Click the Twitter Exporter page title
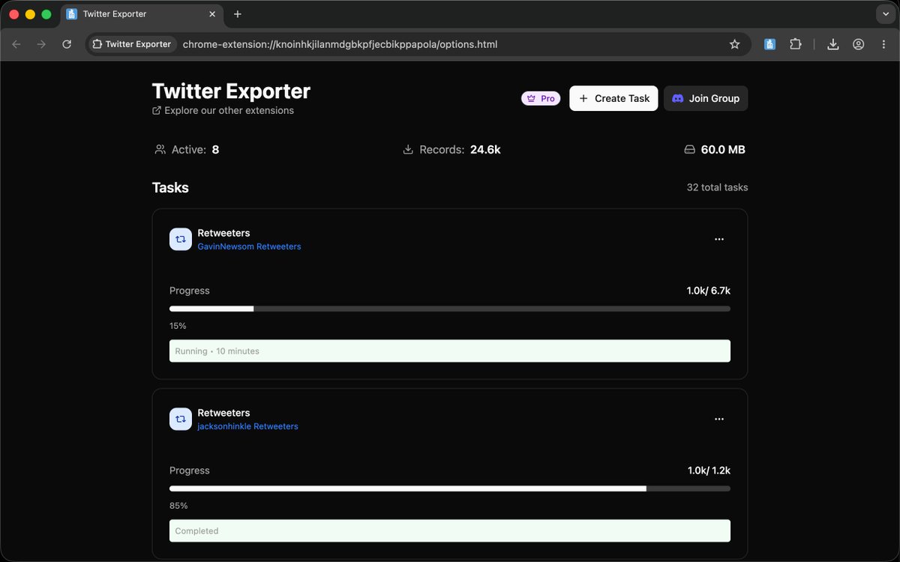This screenshot has width=900, height=562. (x=231, y=91)
